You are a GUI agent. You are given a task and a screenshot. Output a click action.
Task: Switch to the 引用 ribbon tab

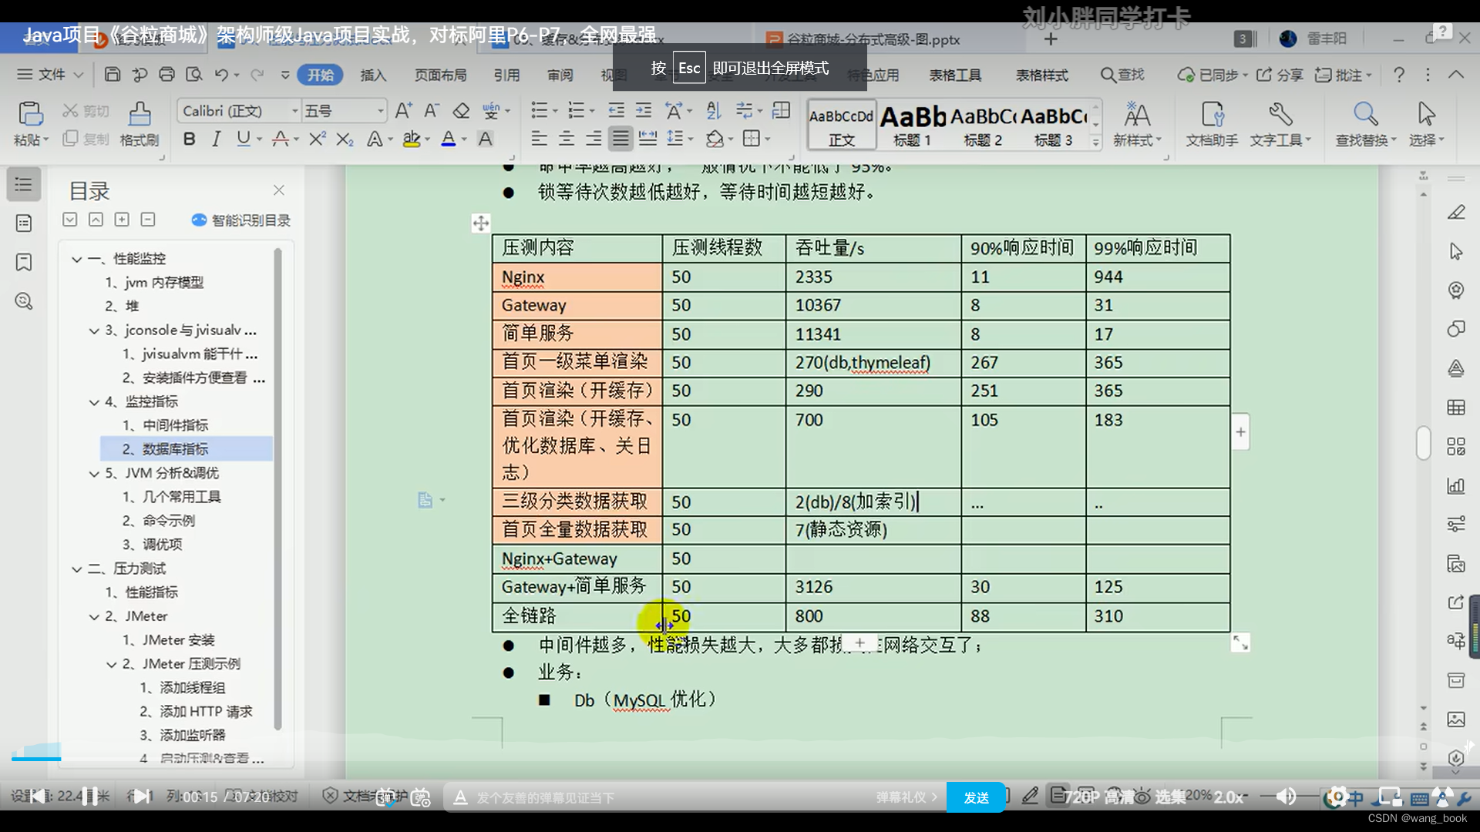506,75
